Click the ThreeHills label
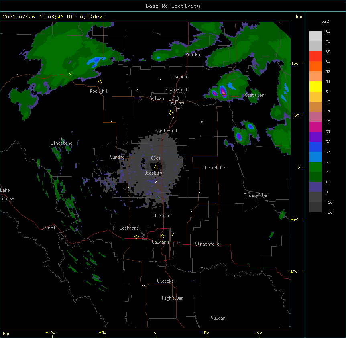 214,168
